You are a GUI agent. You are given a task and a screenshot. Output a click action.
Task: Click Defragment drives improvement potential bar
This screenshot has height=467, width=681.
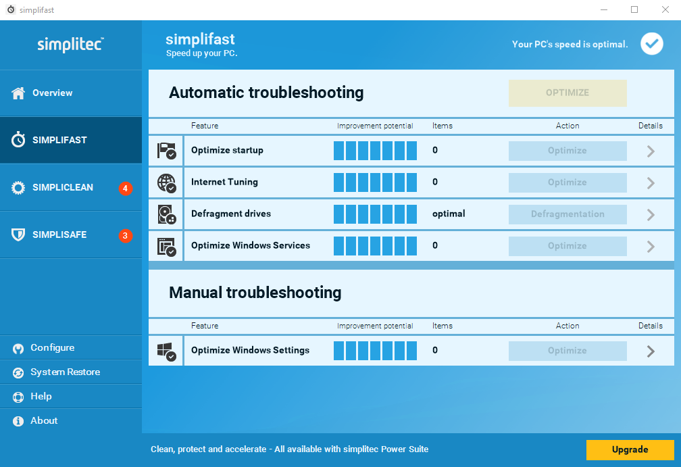tap(375, 214)
